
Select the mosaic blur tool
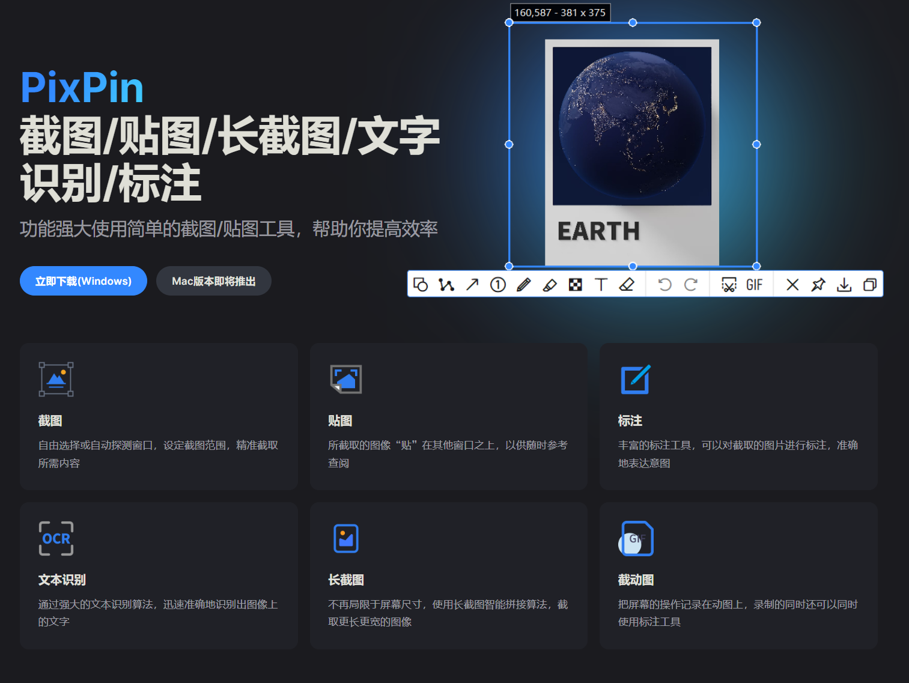[576, 285]
